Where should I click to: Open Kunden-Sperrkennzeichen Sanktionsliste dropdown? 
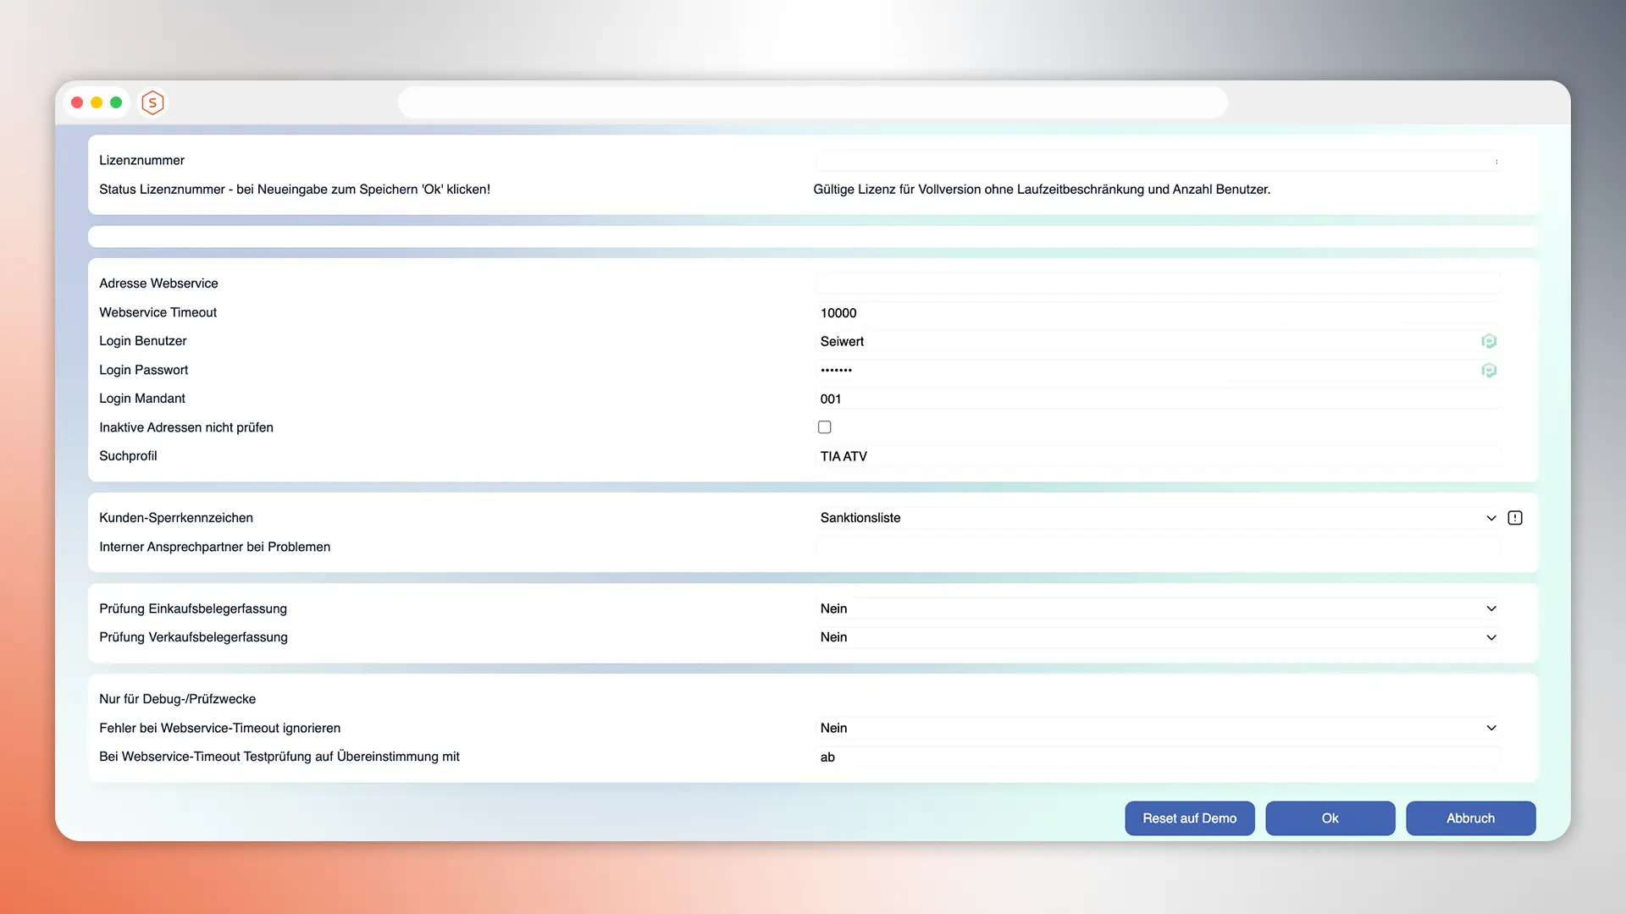pos(1157,518)
